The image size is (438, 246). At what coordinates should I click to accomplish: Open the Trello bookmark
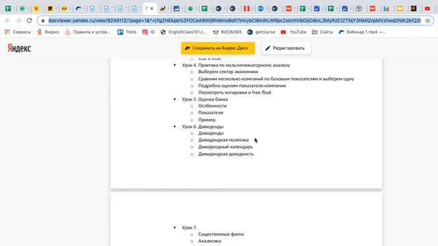[x=127, y=32]
